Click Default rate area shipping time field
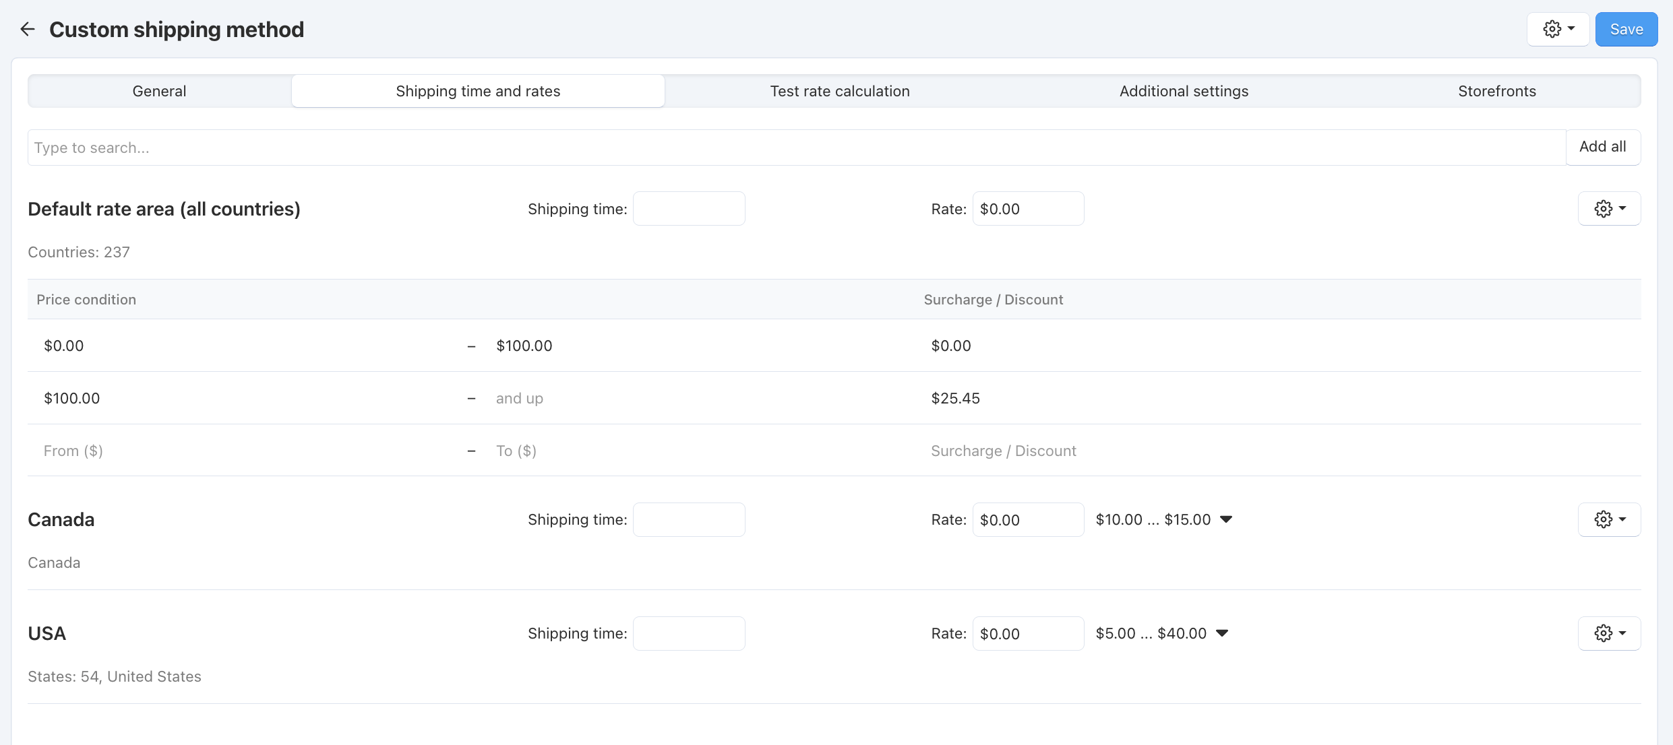1673x745 pixels. click(689, 209)
